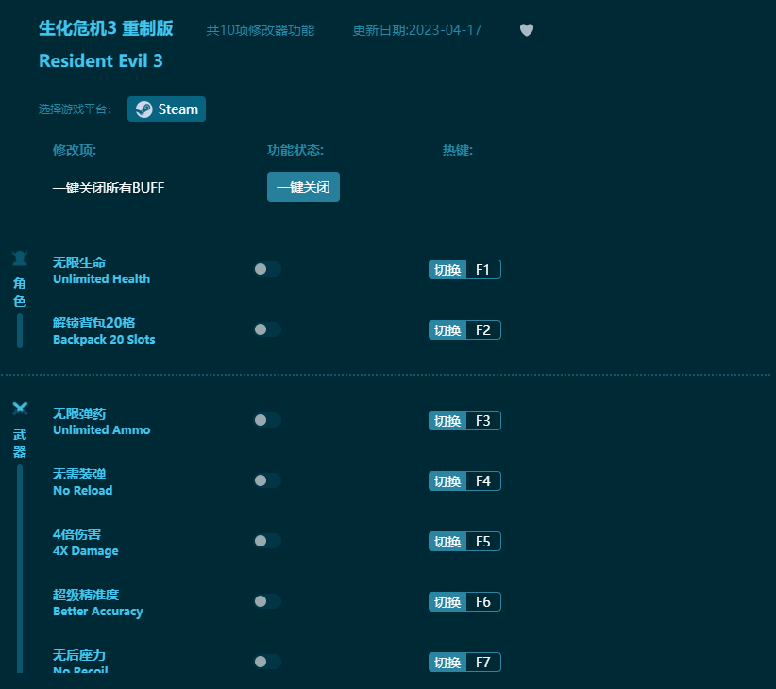Turn on Better Accuracy switch
This screenshot has height=689, width=776.
point(267,601)
